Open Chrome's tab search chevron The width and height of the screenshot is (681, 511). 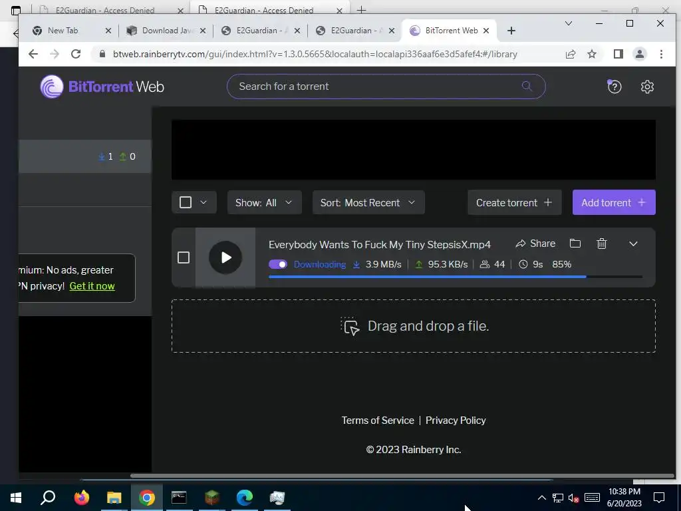tap(568, 23)
